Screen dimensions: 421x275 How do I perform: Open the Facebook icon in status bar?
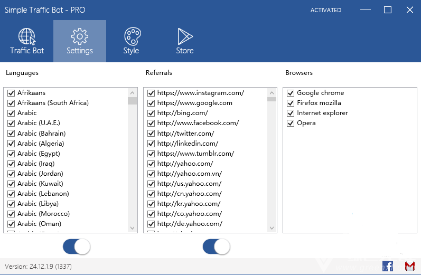click(x=387, y=266)
